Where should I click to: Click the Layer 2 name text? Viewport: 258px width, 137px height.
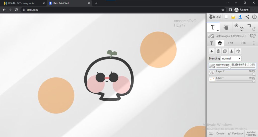tap(220, 71)
